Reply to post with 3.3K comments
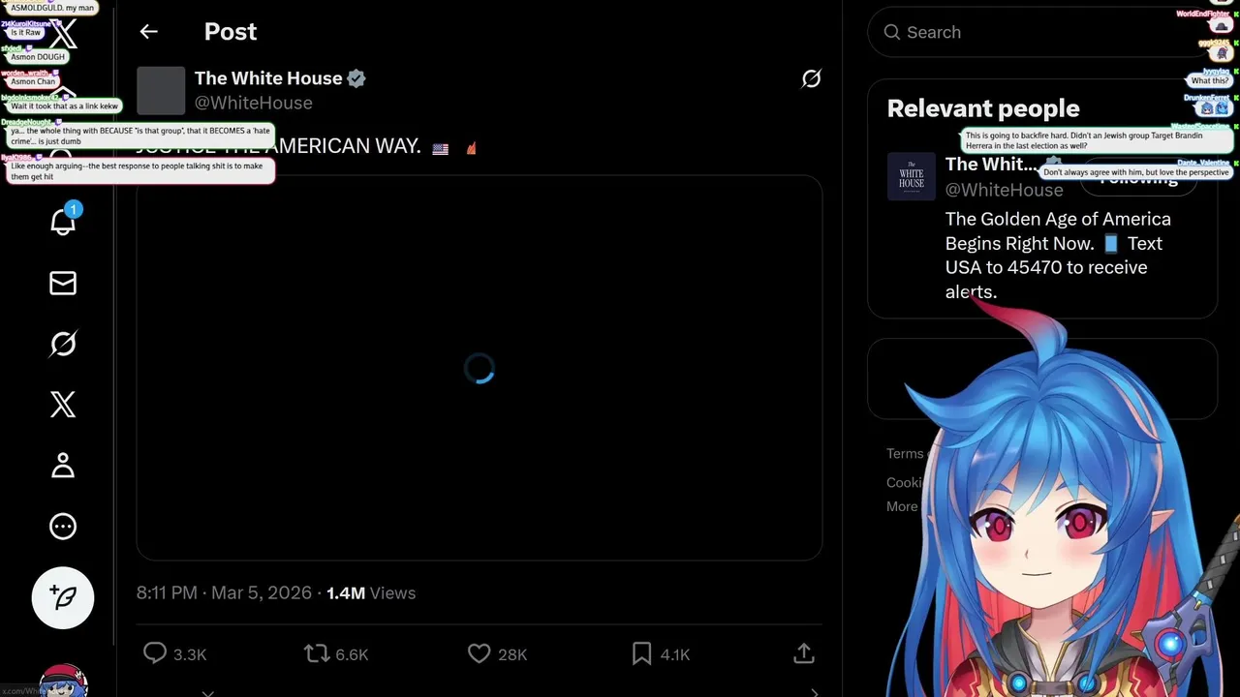The width and height of the screenshot is (1240, 697). (174, 654)
